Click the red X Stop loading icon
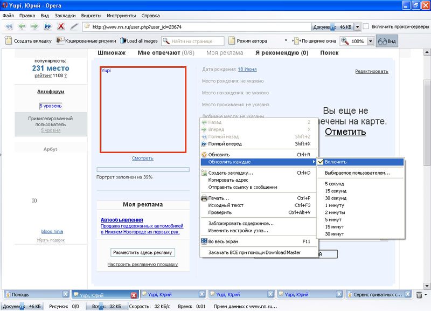Viewport: 431px width, 311px height. point(60,26)
